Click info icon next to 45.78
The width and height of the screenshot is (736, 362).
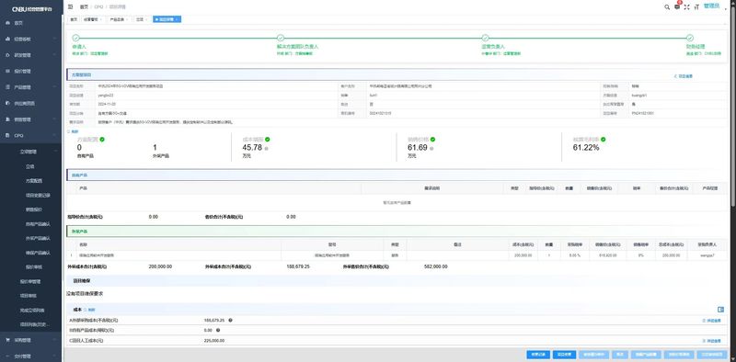pyautogui.click(x=266, y=148)
